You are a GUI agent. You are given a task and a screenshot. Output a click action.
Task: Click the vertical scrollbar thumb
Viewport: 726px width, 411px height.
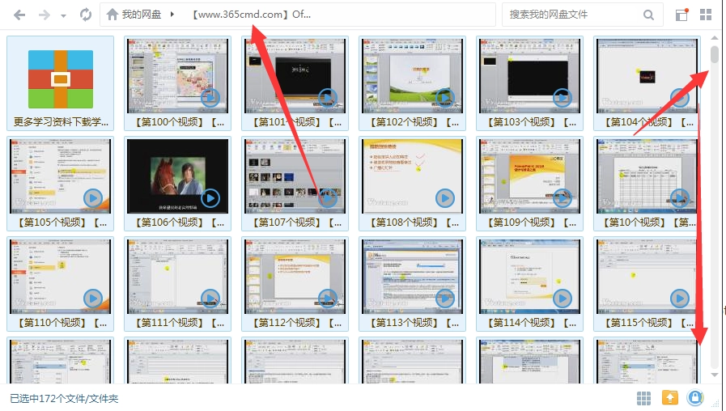coord(714,54)
